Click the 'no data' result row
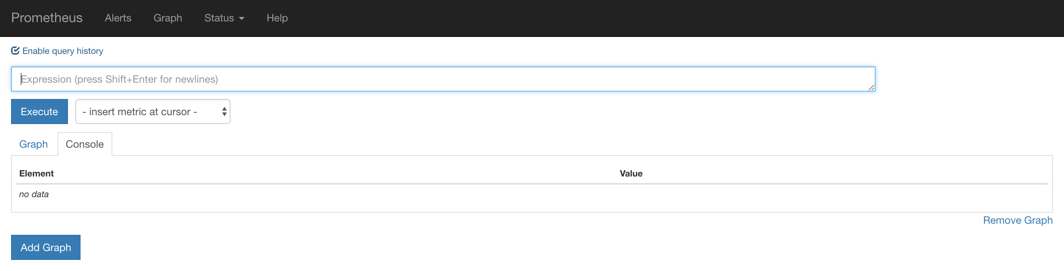The height and width of the screenshot is (271, 1064). click(x=34, y=194)
